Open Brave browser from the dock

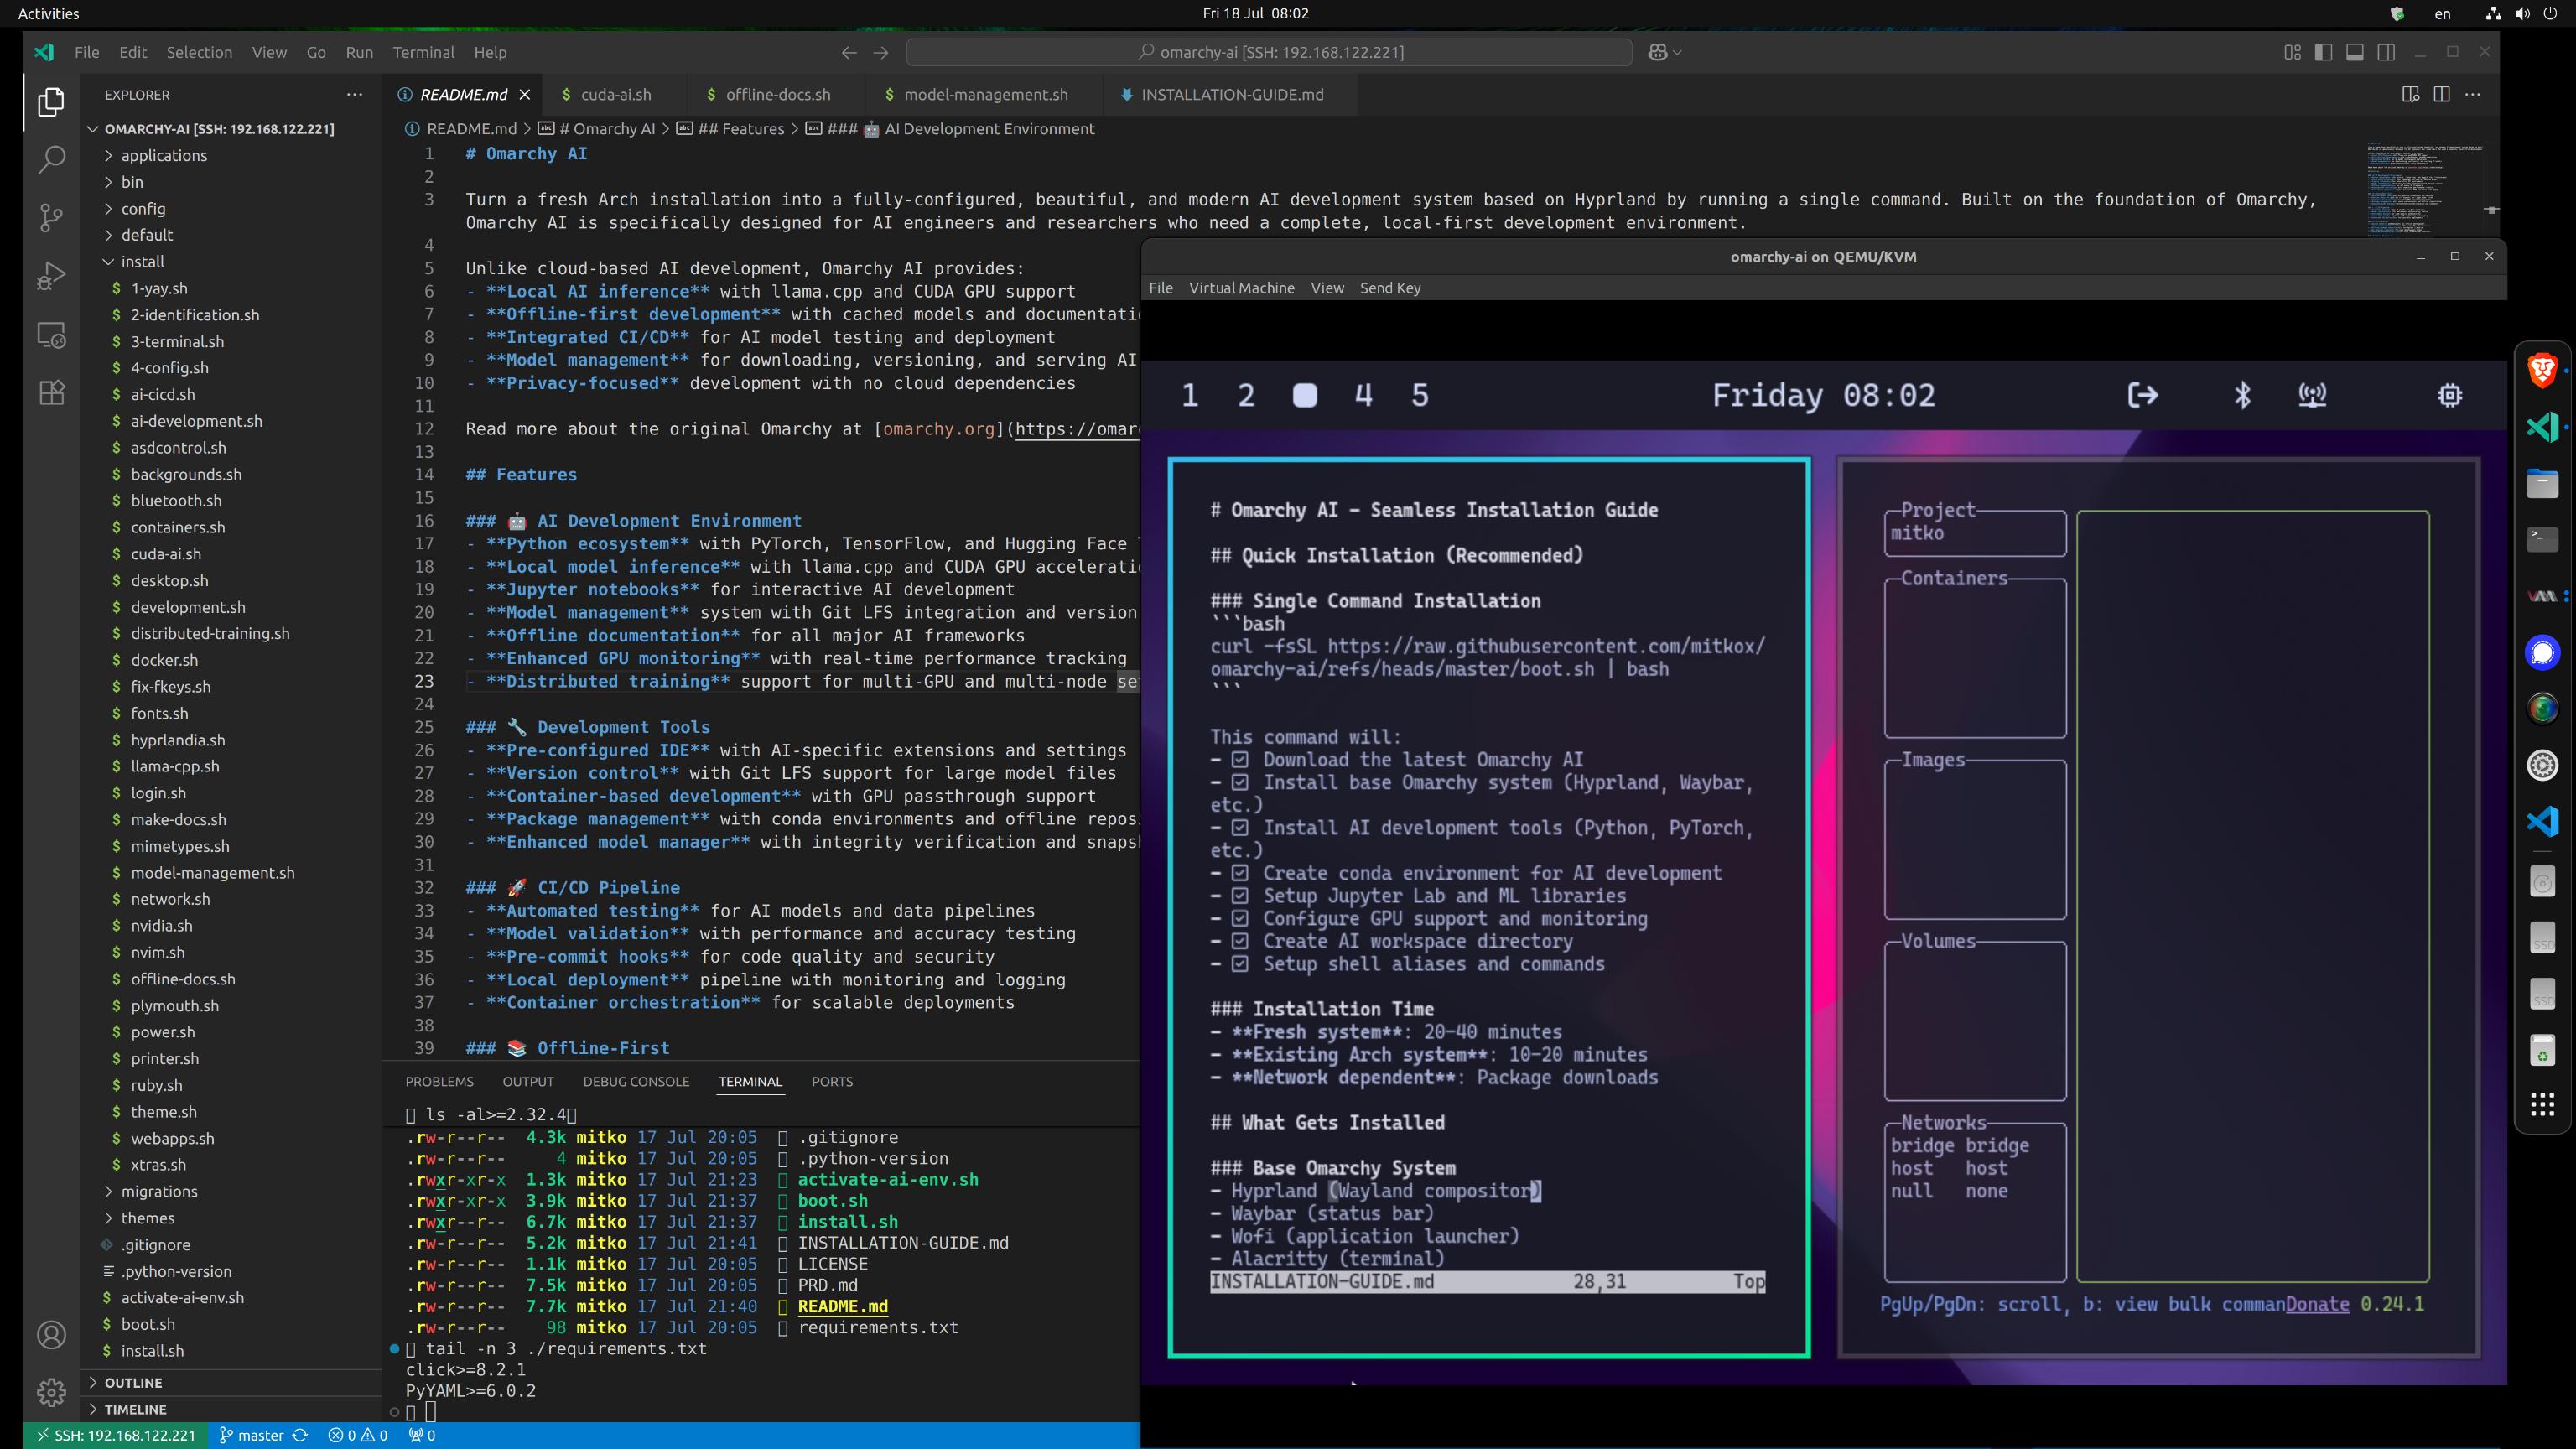coord(2542,370)
